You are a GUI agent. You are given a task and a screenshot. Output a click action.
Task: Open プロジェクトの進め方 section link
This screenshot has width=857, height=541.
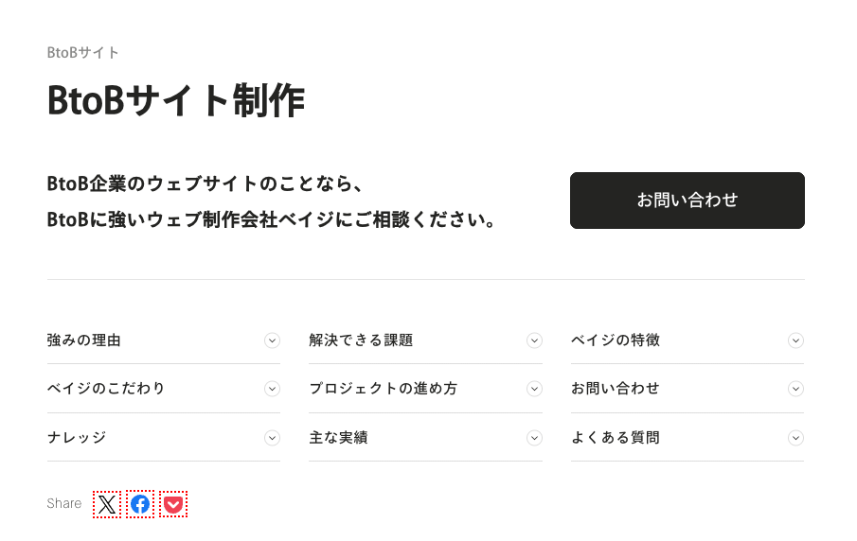pyautogui.click(x=383, y=389)
